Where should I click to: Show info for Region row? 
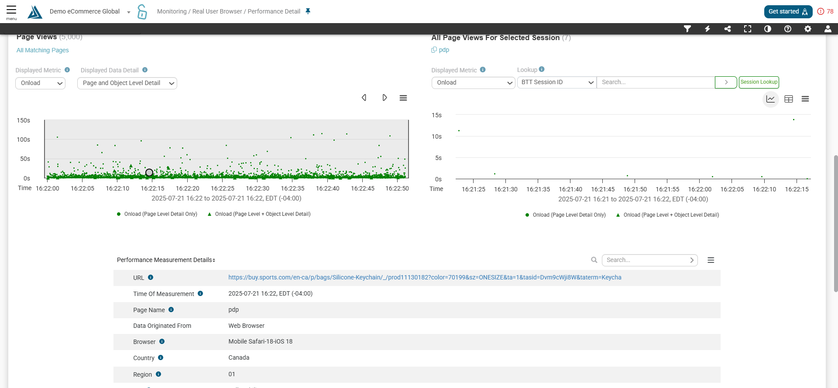[158, 374]
